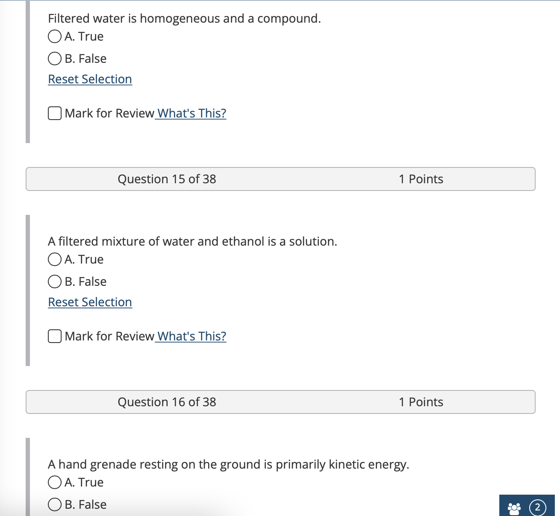Screen dimensions: 560x516
Task: Click the circled number 2 badge
Action: (x=537, y=507)
